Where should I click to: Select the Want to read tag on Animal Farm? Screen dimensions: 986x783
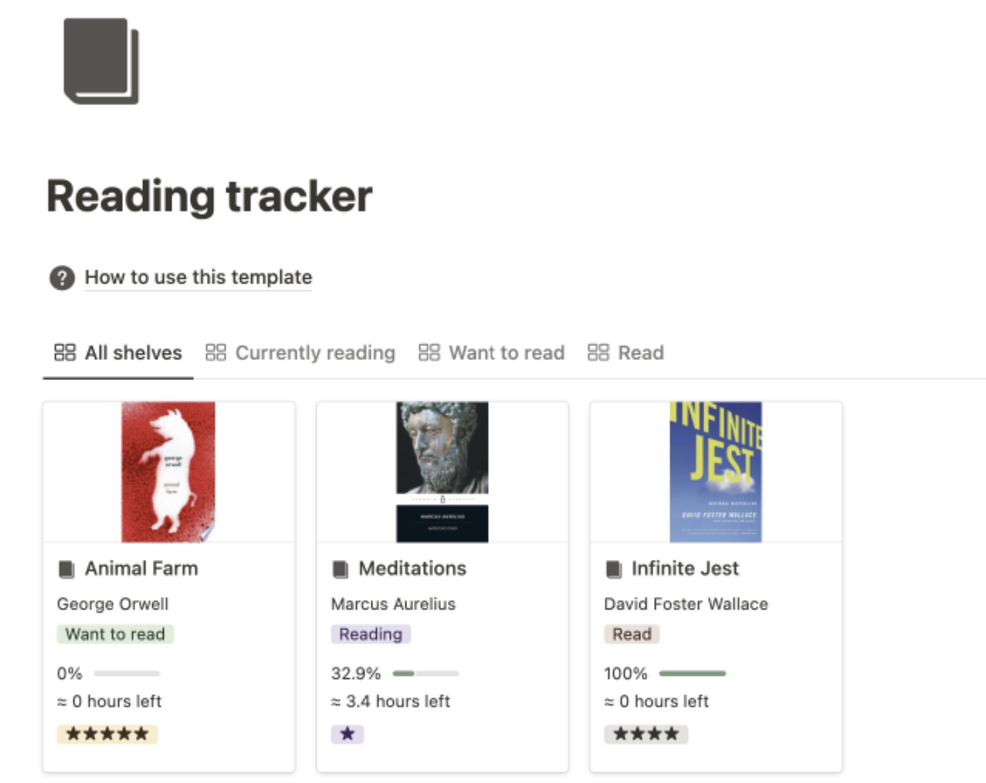pyautogui.click(x=115, y=634)
